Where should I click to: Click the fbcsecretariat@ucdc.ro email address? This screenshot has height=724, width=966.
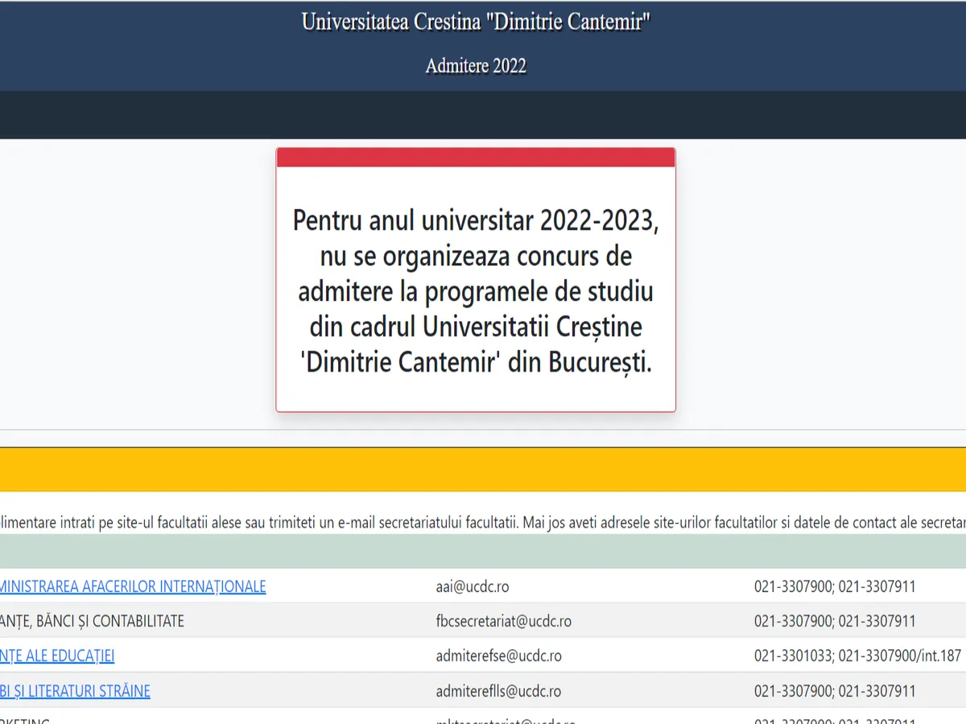(503, 621)
